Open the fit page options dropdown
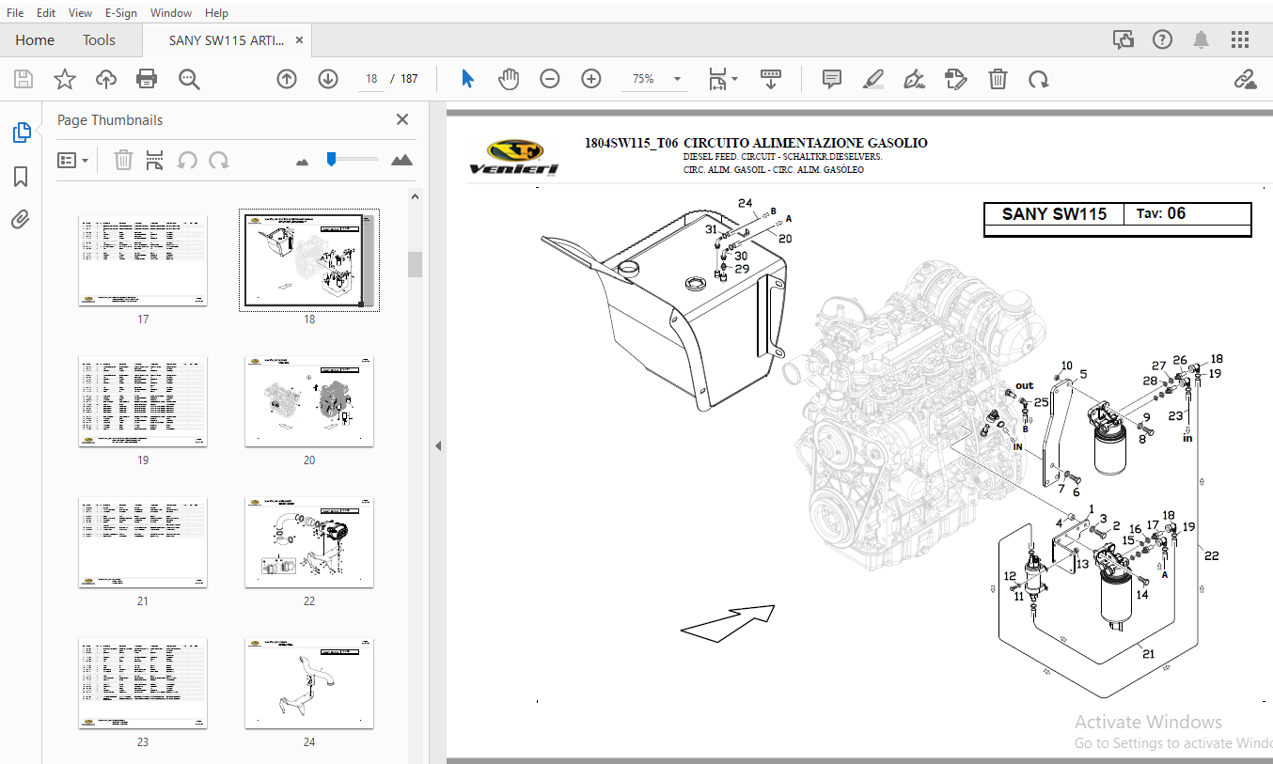Image resolution: width=1273 pixels, height=764 pixels. 722,79
